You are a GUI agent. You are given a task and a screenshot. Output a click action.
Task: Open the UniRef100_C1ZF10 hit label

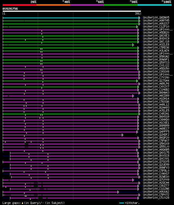[x=156, y=26]
